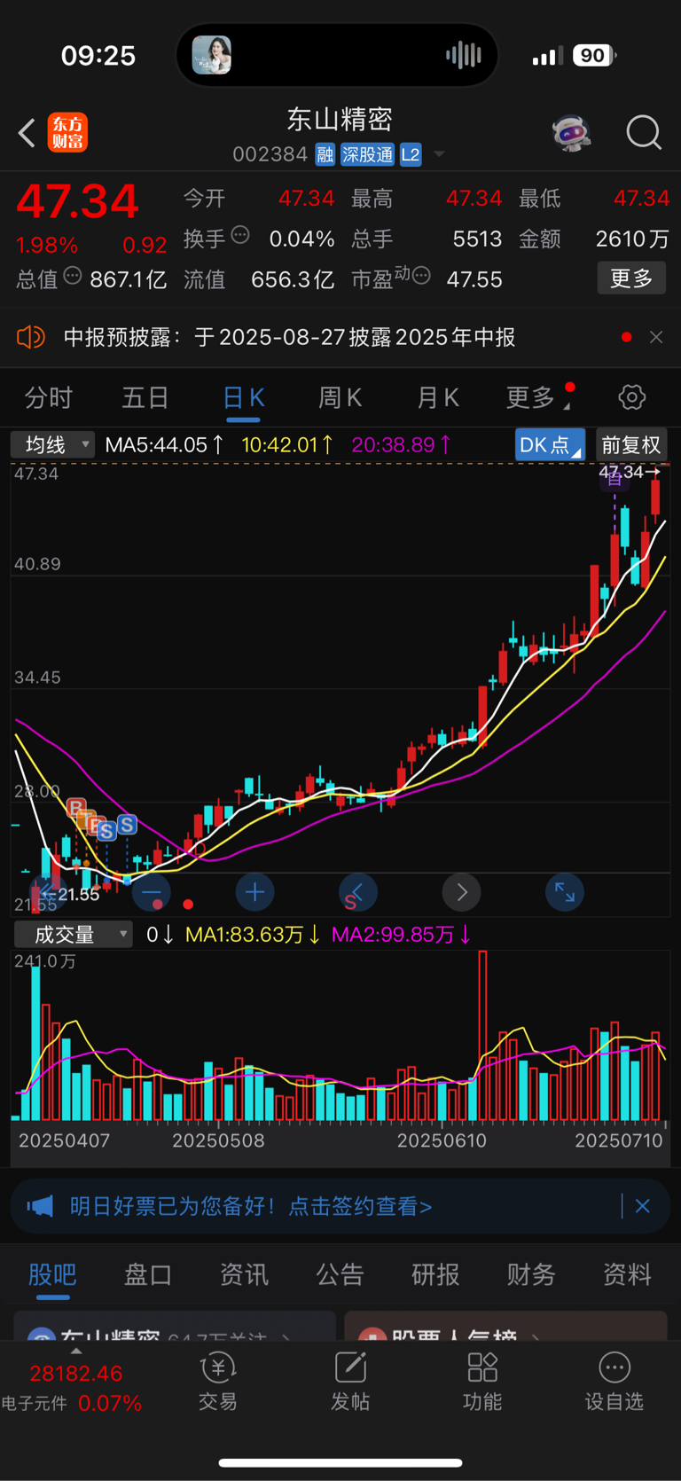Tap the 47.34 latest price label on chart

(x=629, y=472)
